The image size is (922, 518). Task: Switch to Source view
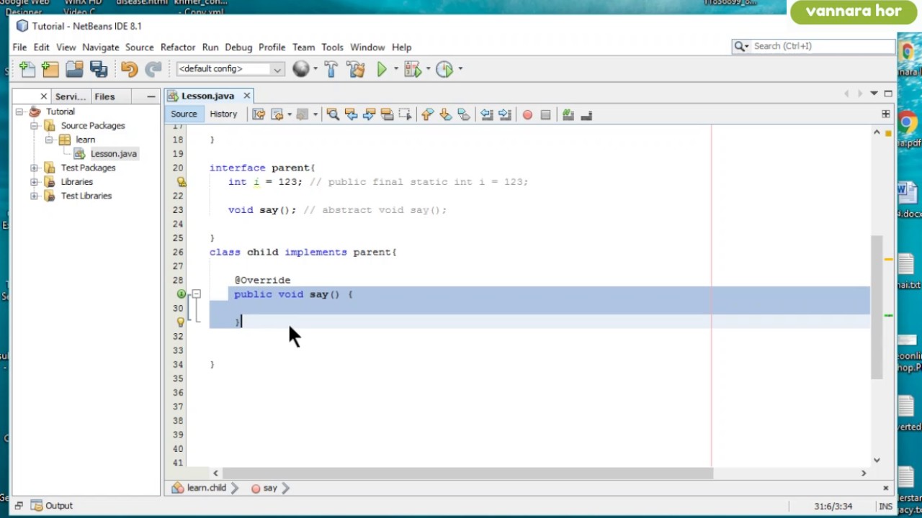point(184,114)
